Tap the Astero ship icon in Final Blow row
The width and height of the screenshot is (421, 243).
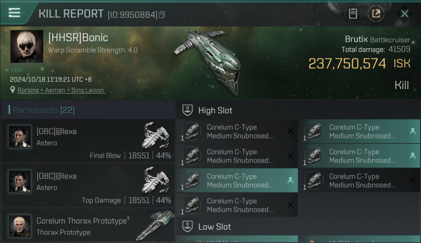click(155, 135)
